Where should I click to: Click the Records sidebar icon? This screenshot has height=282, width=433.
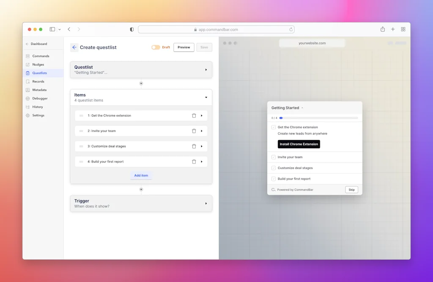point(28,81)
